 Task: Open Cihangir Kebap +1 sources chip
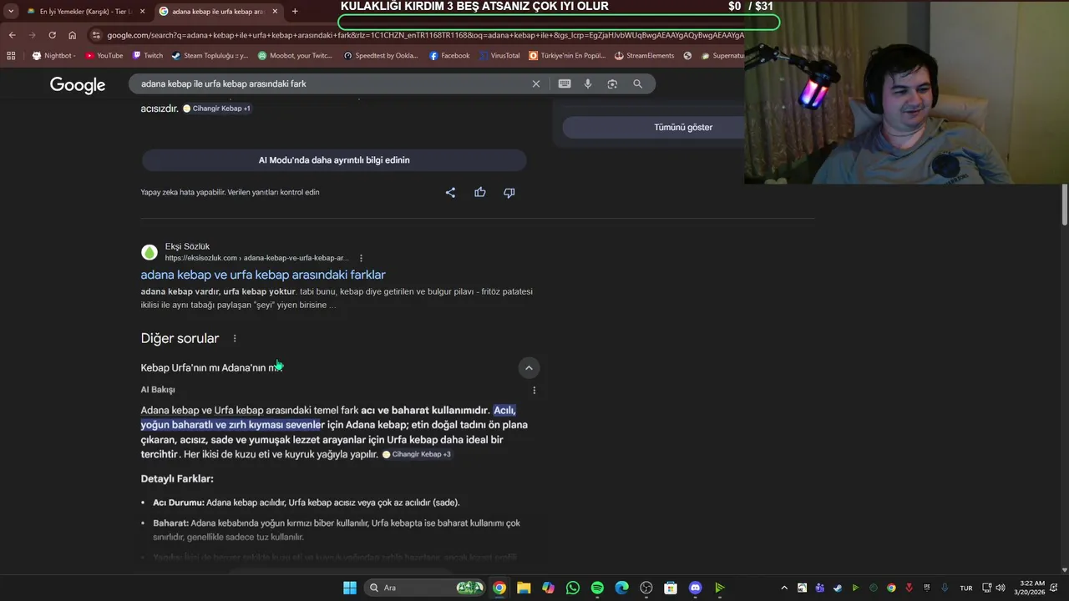(217, 109)
